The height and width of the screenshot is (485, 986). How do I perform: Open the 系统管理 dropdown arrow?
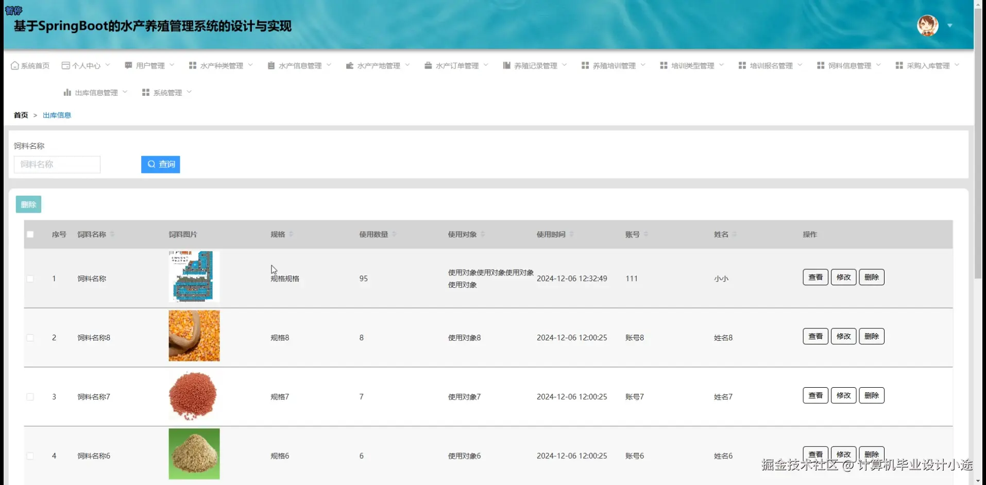click(x=189, y=92)
